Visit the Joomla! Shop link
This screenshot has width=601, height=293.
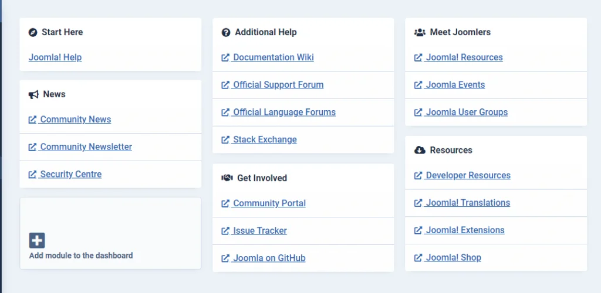click(448, 258)
